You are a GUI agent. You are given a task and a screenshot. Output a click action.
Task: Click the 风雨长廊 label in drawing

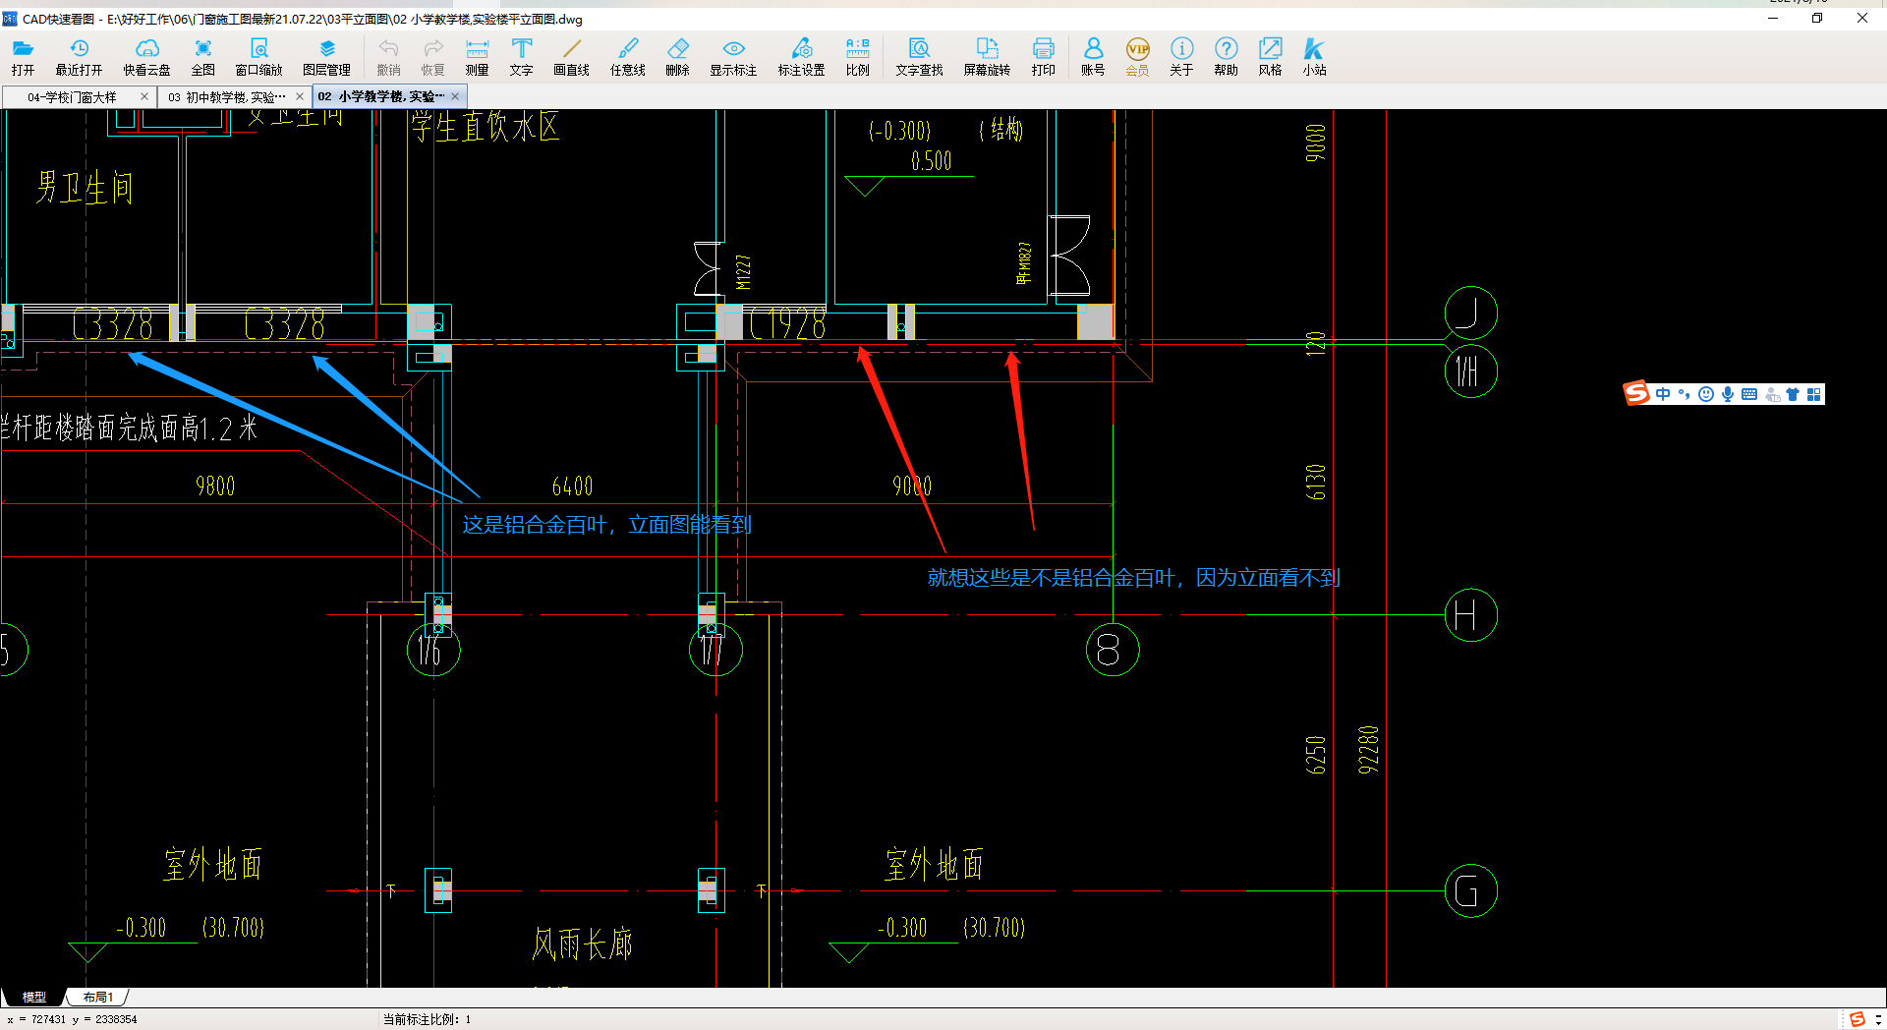point(582,944)
